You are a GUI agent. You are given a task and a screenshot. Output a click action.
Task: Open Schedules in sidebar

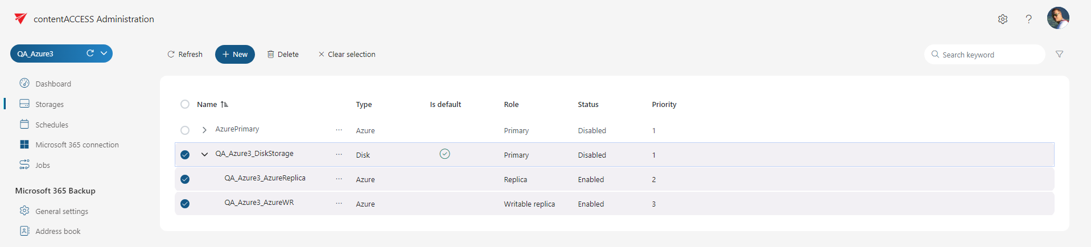[44, 125]
